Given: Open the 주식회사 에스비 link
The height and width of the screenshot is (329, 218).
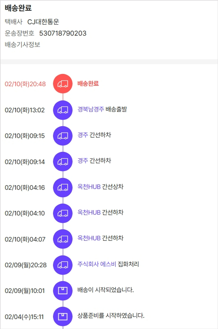Looking at the screenshot, I should coord(97,264).
